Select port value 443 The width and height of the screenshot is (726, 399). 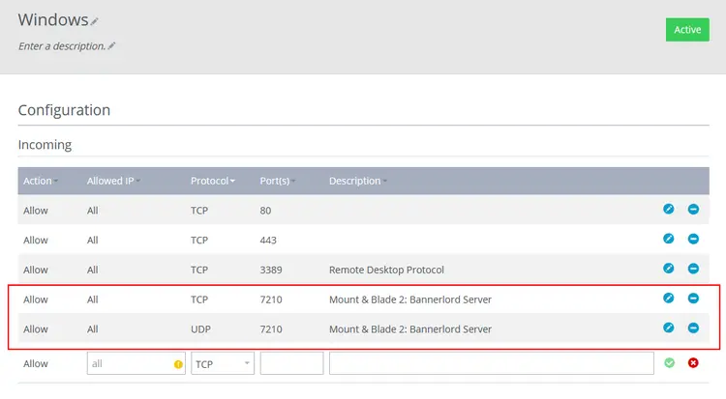[x=268, y=241]
